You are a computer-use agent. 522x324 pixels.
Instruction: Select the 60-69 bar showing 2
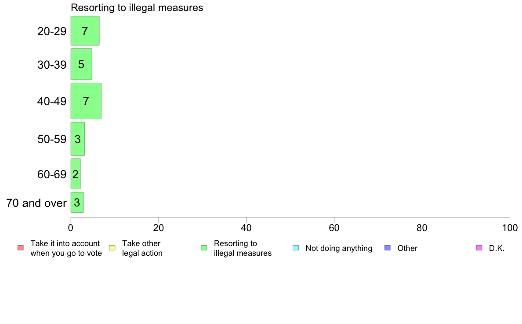coord(76,174)
